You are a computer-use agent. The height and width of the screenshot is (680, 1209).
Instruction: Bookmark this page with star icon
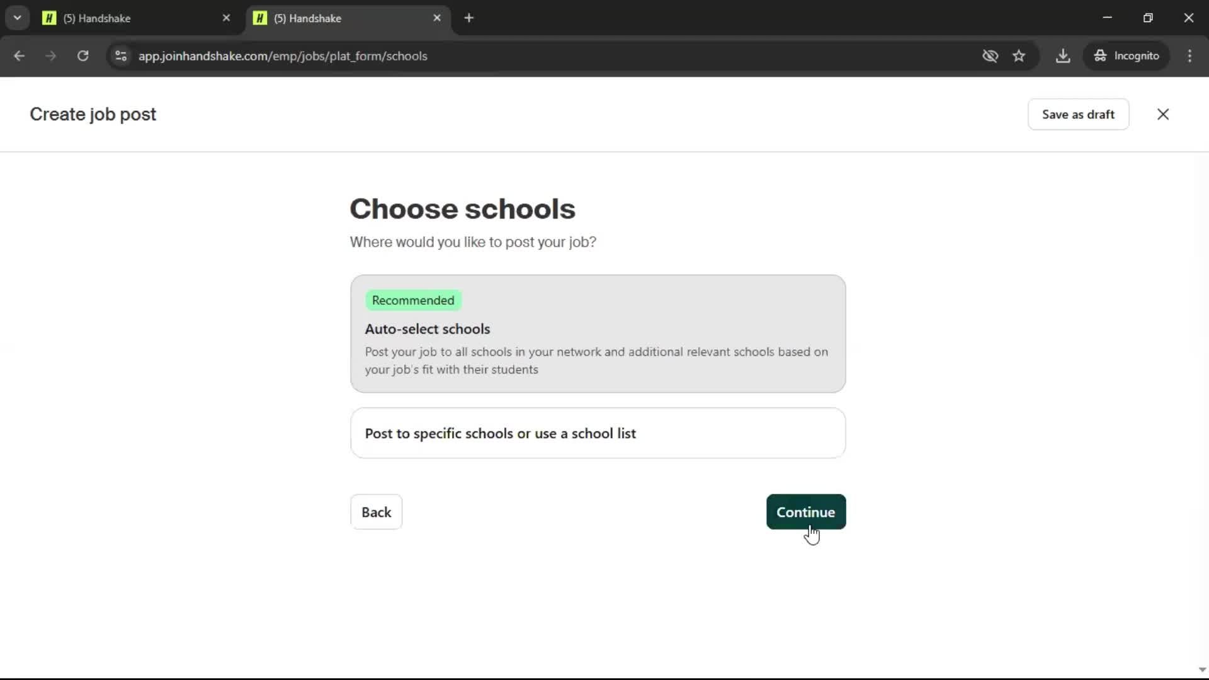1019,56
